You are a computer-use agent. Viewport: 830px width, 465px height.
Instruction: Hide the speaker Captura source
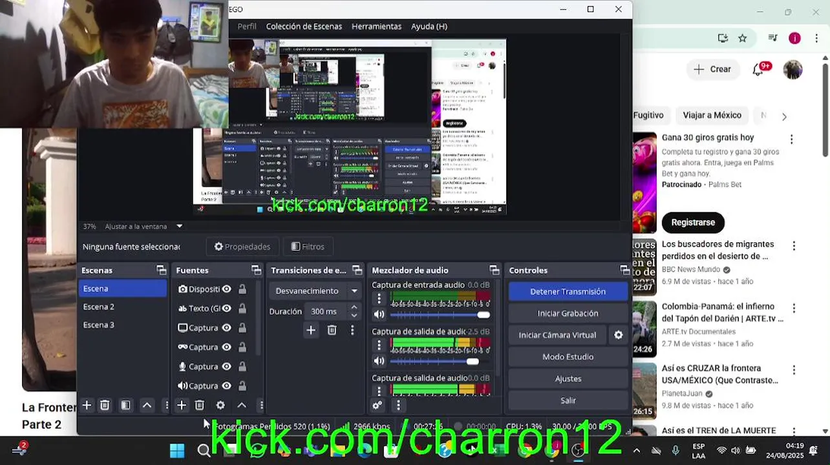click(x=227, y=386)
